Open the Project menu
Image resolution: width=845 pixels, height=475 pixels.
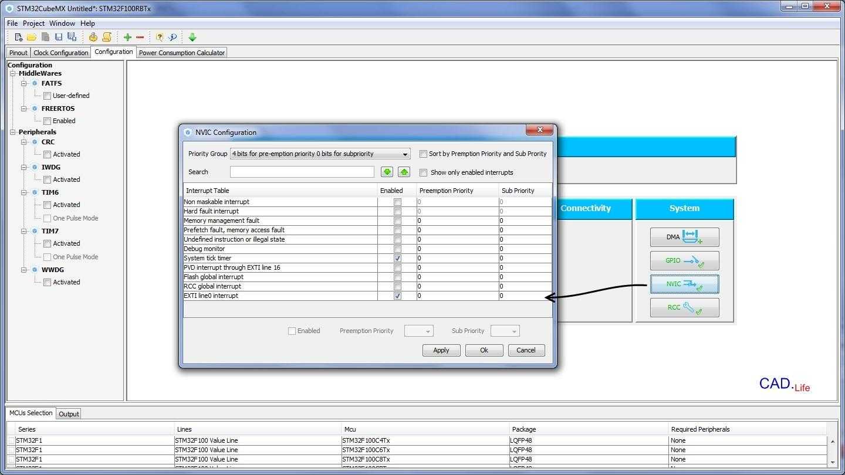click(x=33, y=23)
